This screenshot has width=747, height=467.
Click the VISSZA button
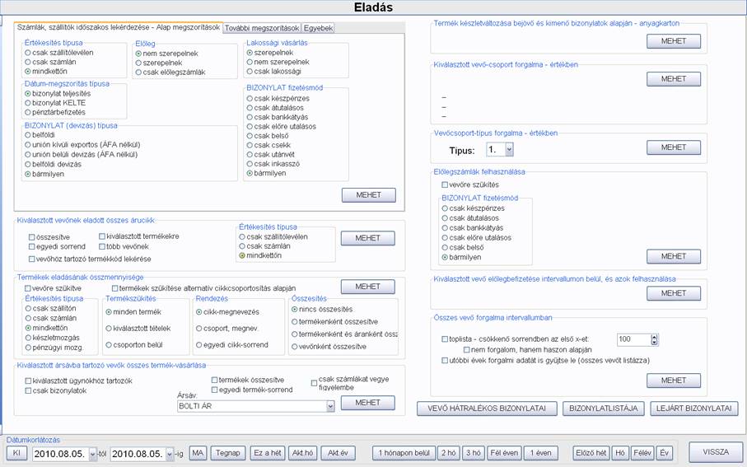716,452
